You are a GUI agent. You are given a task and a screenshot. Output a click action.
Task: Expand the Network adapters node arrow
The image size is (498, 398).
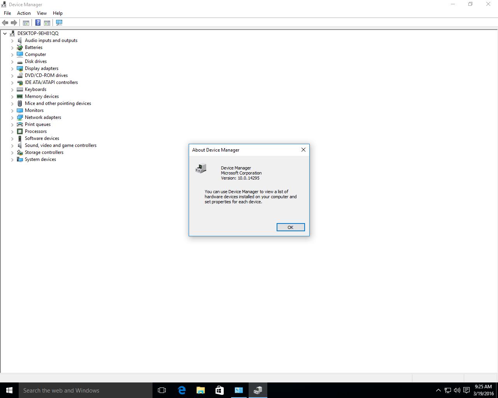pyautogui.click(x=12, y=117)
